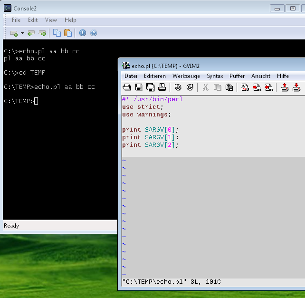This screenshot has width=305, height=298.
Task: Click 'use strict;' line in GVIM
Action: point(143,107)
